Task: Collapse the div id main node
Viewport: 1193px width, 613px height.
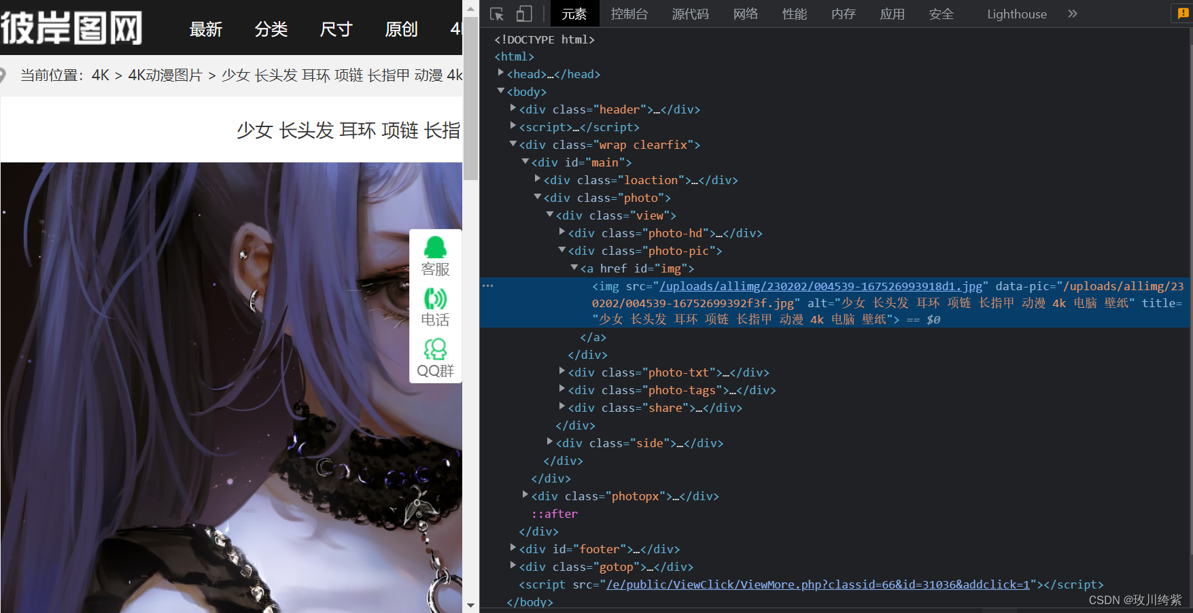Action: tap(525, 161)
